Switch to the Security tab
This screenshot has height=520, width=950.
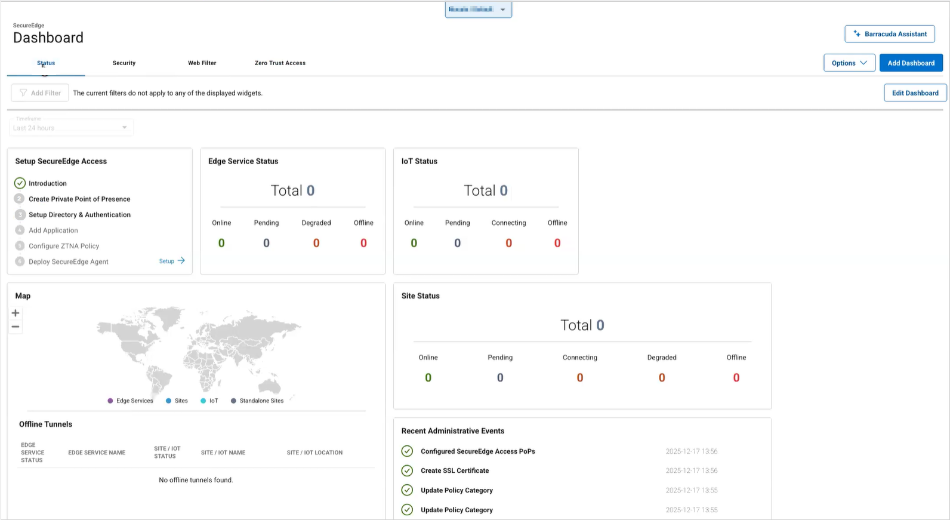[x=124, y=63]
